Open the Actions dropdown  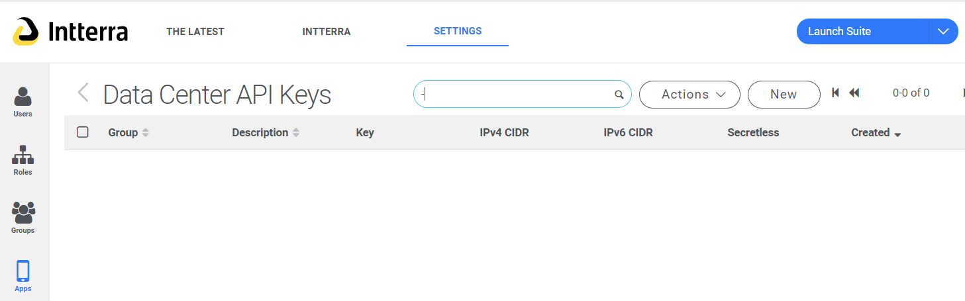click(689, 95)
